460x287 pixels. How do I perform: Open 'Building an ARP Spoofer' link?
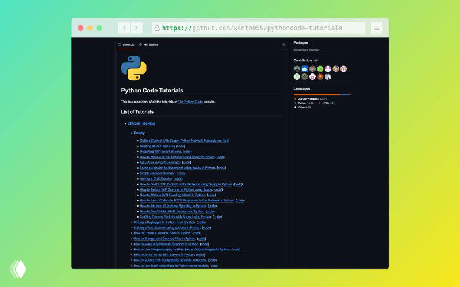157,146
